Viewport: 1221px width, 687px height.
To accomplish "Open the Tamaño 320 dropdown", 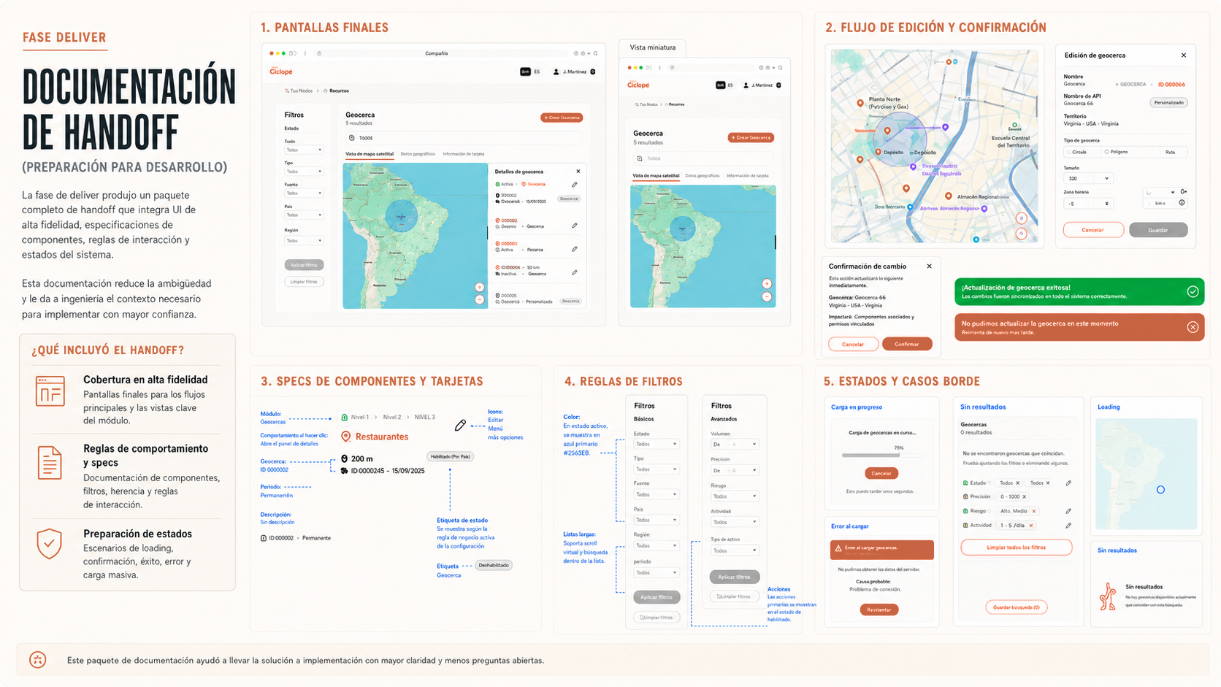I will [1088, 178].
